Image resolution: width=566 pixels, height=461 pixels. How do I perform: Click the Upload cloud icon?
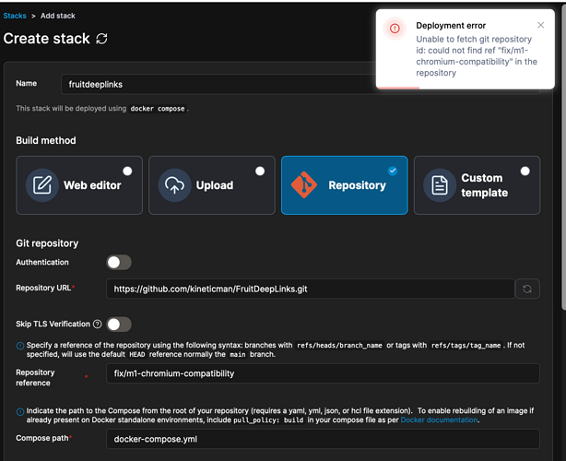(175, 185)
